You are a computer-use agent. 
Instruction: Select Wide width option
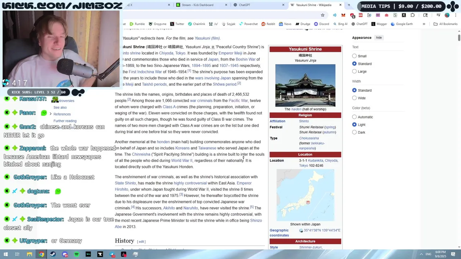tap(354, 98)
